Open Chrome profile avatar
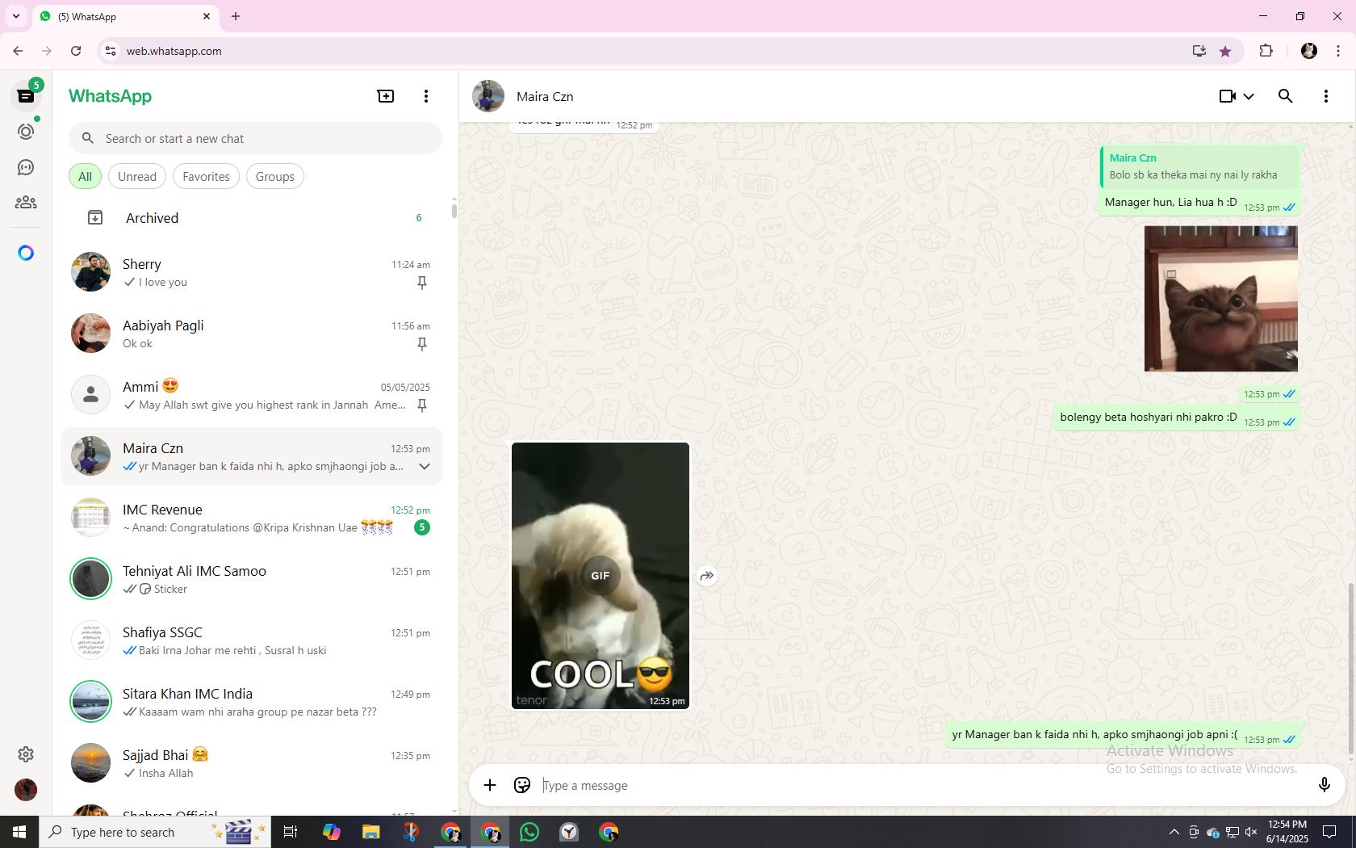This screenshot has width=1356, height=848. [1309, 51]
